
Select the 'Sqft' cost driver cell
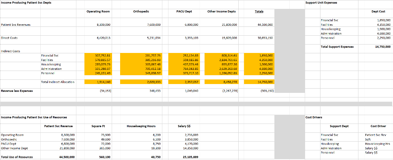368,139
